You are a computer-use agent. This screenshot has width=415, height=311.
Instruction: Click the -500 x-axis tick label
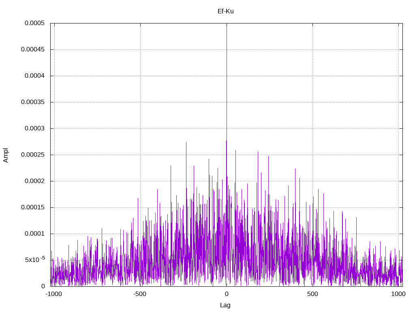click(140, 294)
